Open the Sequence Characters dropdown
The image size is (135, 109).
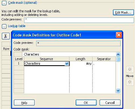(x=67, y=64)
